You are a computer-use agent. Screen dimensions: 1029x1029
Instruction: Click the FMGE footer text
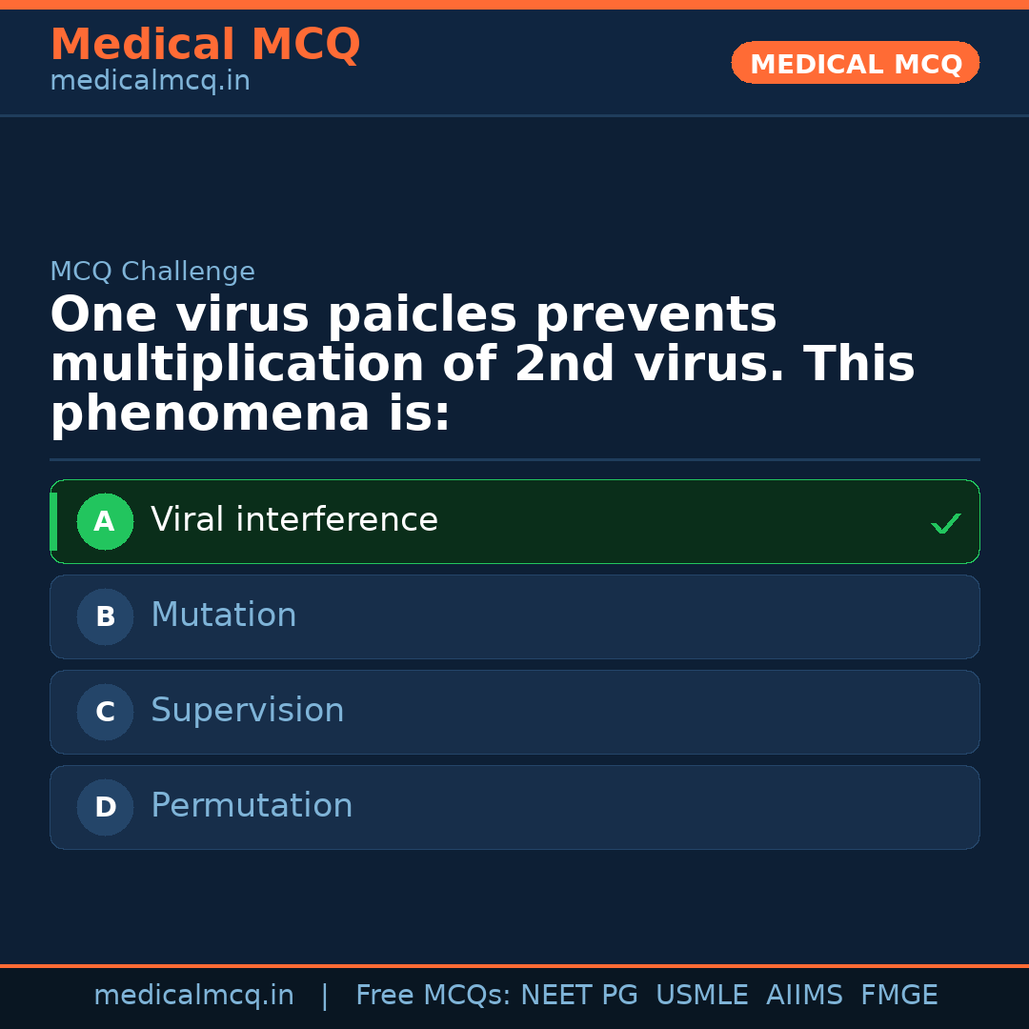point(899,996)
